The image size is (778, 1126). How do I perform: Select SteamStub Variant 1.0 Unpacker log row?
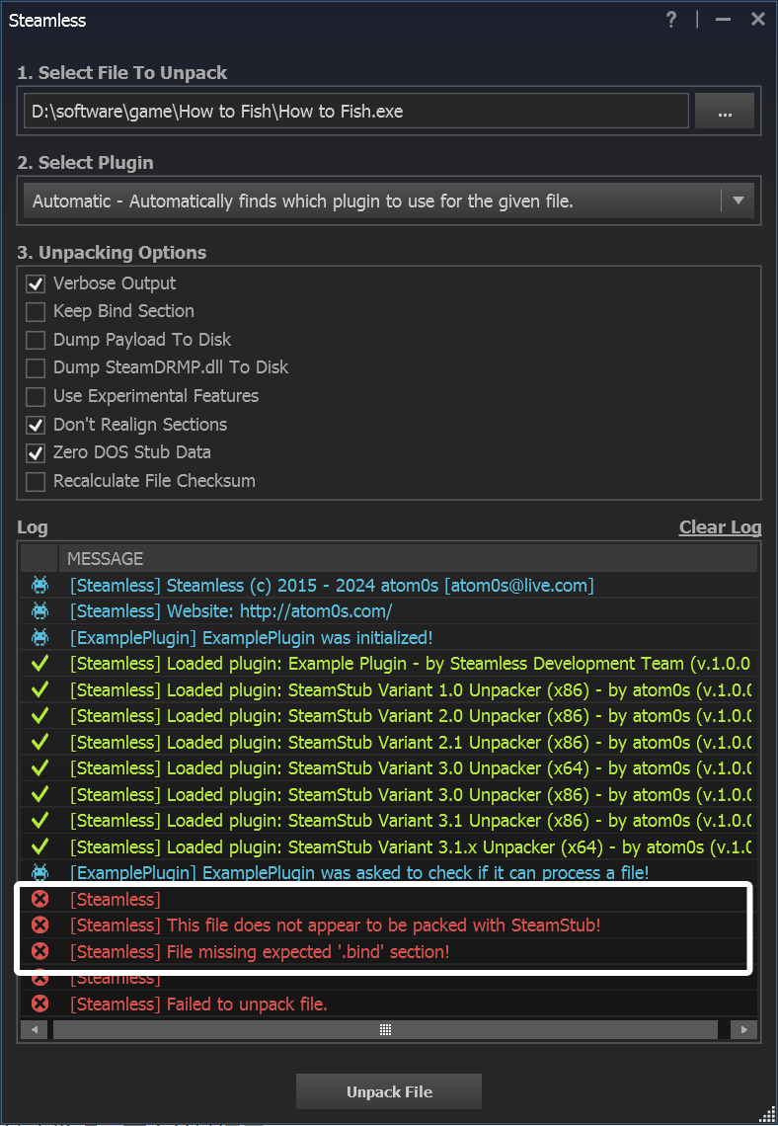click(x=388, y=690)
